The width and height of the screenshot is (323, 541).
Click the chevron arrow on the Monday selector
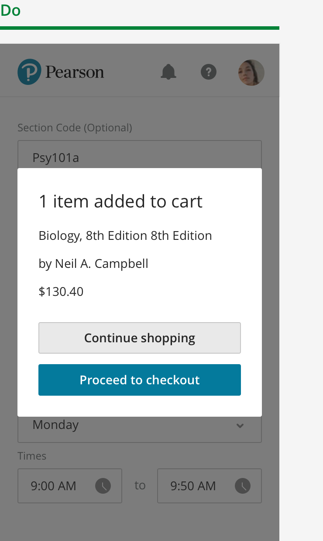240,425
